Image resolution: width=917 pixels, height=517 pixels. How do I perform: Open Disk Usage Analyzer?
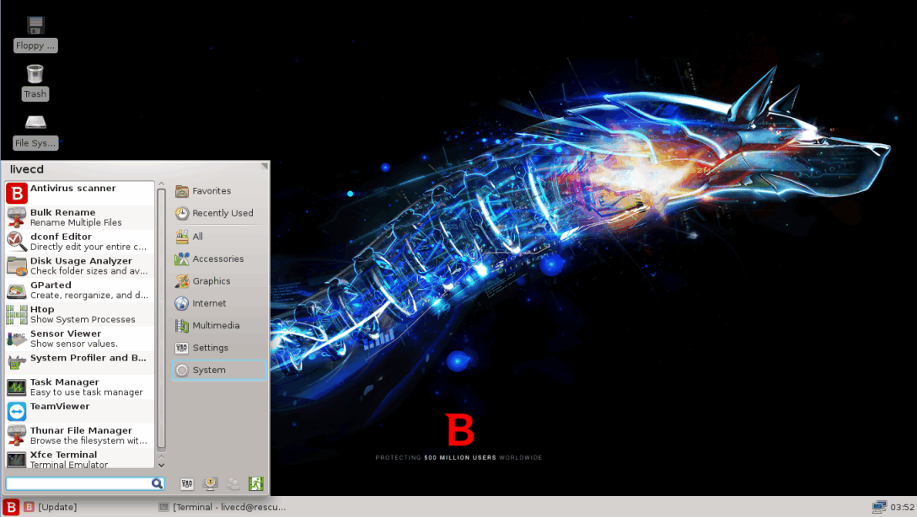(79, 266)
